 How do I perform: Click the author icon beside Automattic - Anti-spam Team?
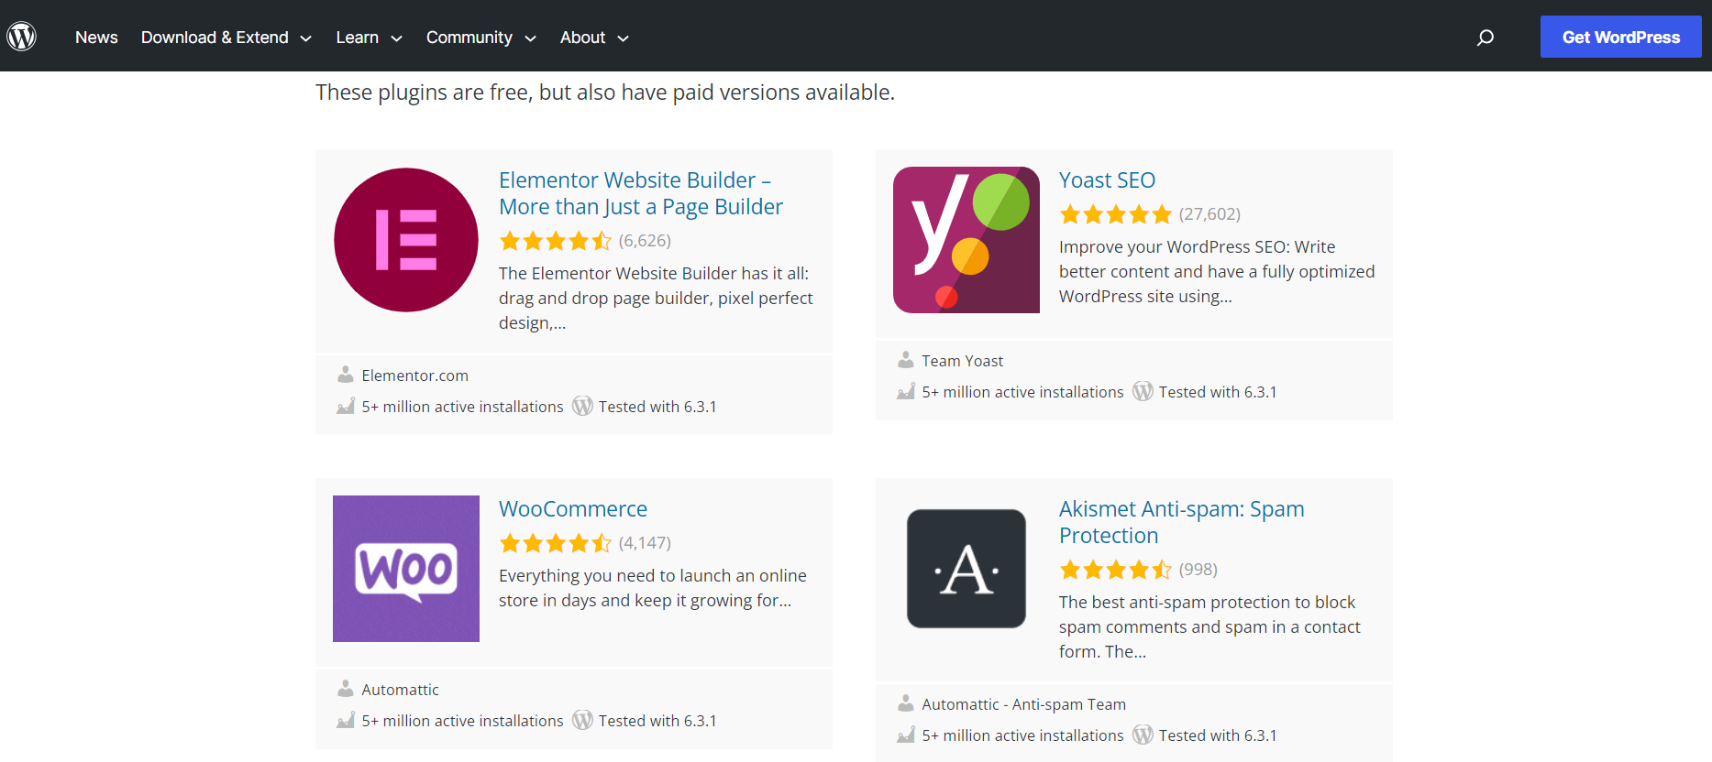906,703
